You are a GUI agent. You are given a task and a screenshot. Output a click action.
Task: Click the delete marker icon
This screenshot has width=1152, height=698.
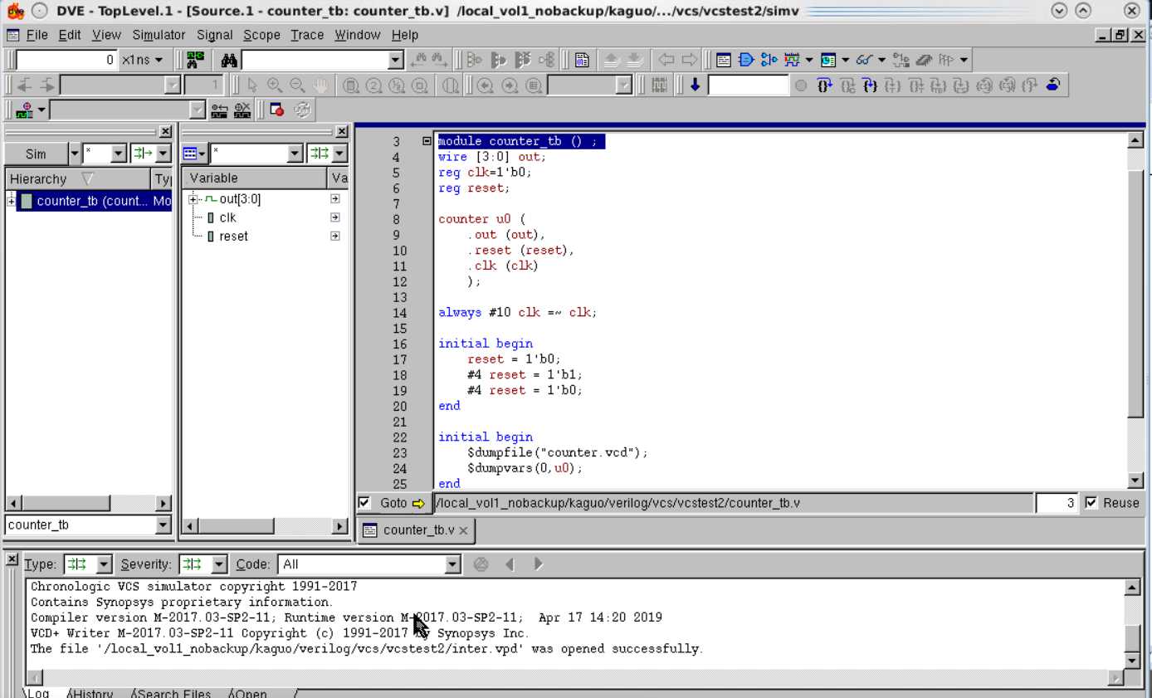pyautogui.click(x=242, y=110)
